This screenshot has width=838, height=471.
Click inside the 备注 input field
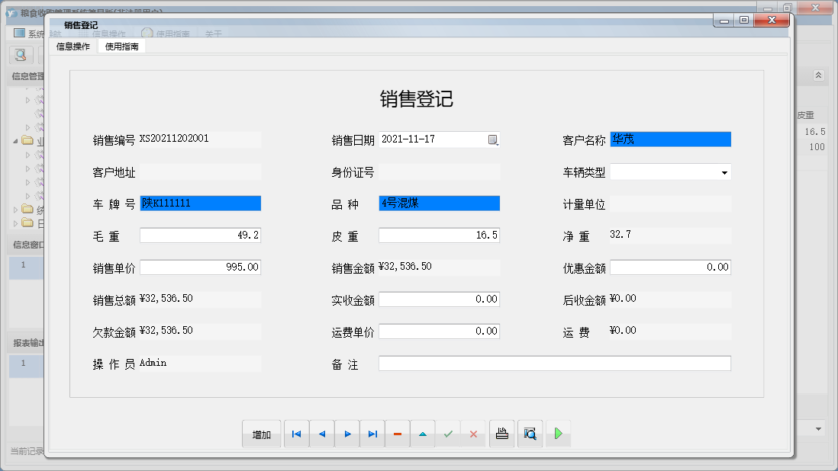point(554,364)
